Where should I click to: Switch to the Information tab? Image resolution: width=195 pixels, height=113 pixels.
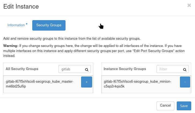pos(16,25)
